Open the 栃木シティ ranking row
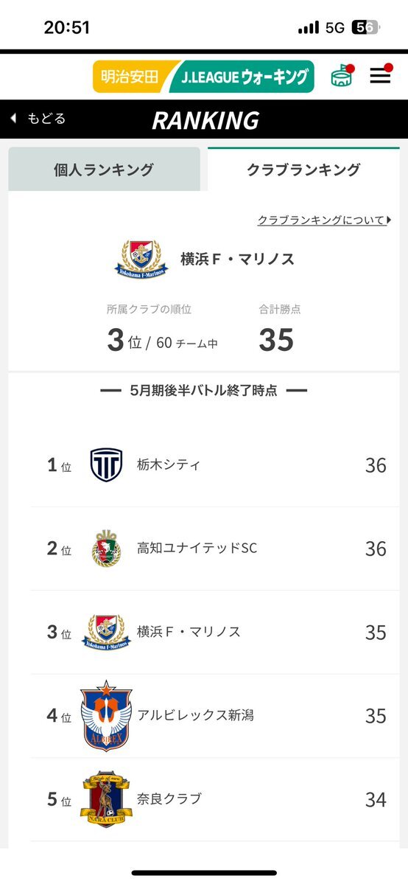This screenshot has height=884, width=408. click(x=215, y=465)
